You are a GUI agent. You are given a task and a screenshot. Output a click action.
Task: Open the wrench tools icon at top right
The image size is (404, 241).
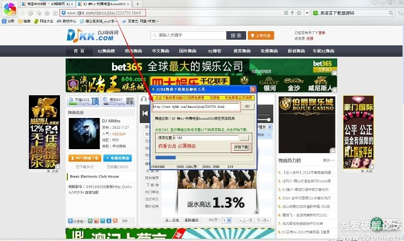tap(401, 12)
